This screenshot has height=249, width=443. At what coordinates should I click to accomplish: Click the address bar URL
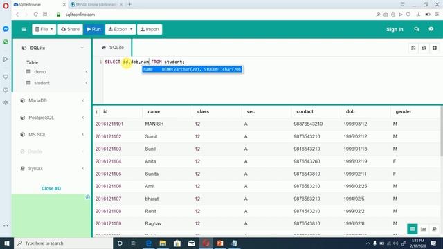click(x=80, y=15)
